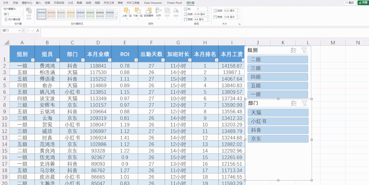Image resolution: width=369 pixels, height=185 pixels.
Task: Clear filter on the 部门 slicer
Action: point(304,103)
